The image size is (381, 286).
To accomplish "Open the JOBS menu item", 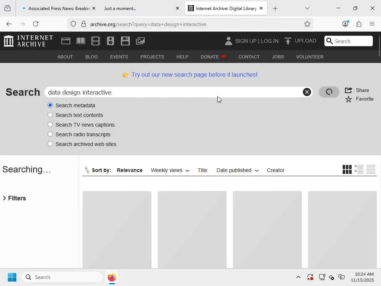I will 278,57.
